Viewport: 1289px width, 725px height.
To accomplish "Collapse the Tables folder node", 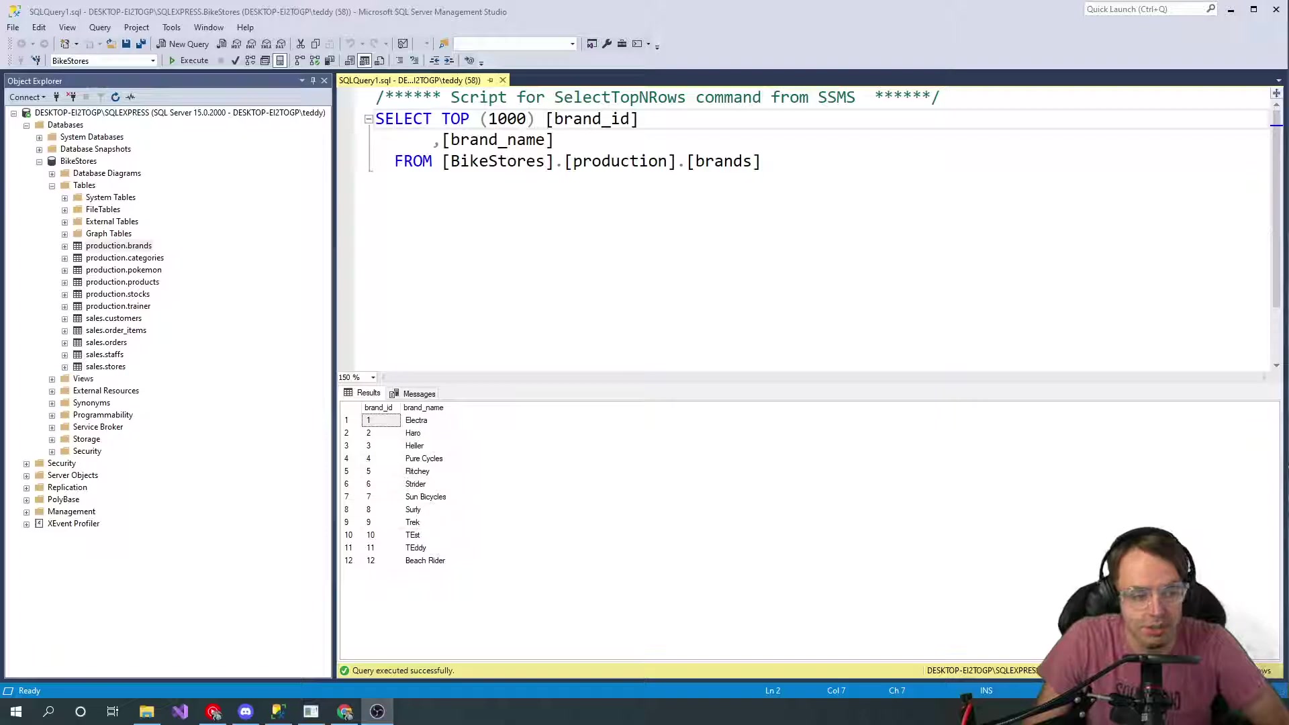I will (x=52, y=186).
